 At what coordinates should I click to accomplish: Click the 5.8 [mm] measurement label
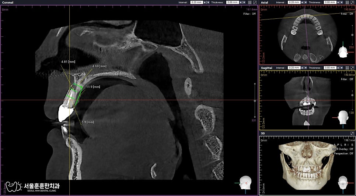coord(88,122)
